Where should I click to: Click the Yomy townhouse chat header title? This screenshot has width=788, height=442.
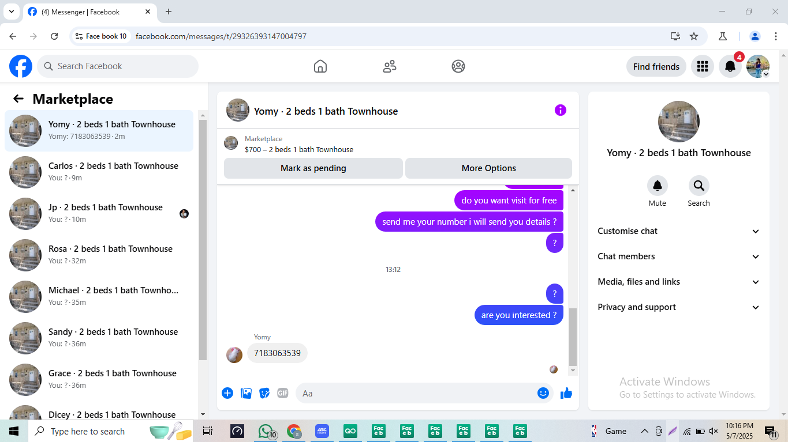326,111
